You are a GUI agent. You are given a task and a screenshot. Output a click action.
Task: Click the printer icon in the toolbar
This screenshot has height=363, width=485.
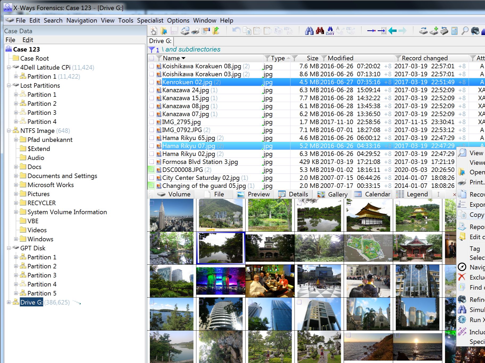(195, 31)
